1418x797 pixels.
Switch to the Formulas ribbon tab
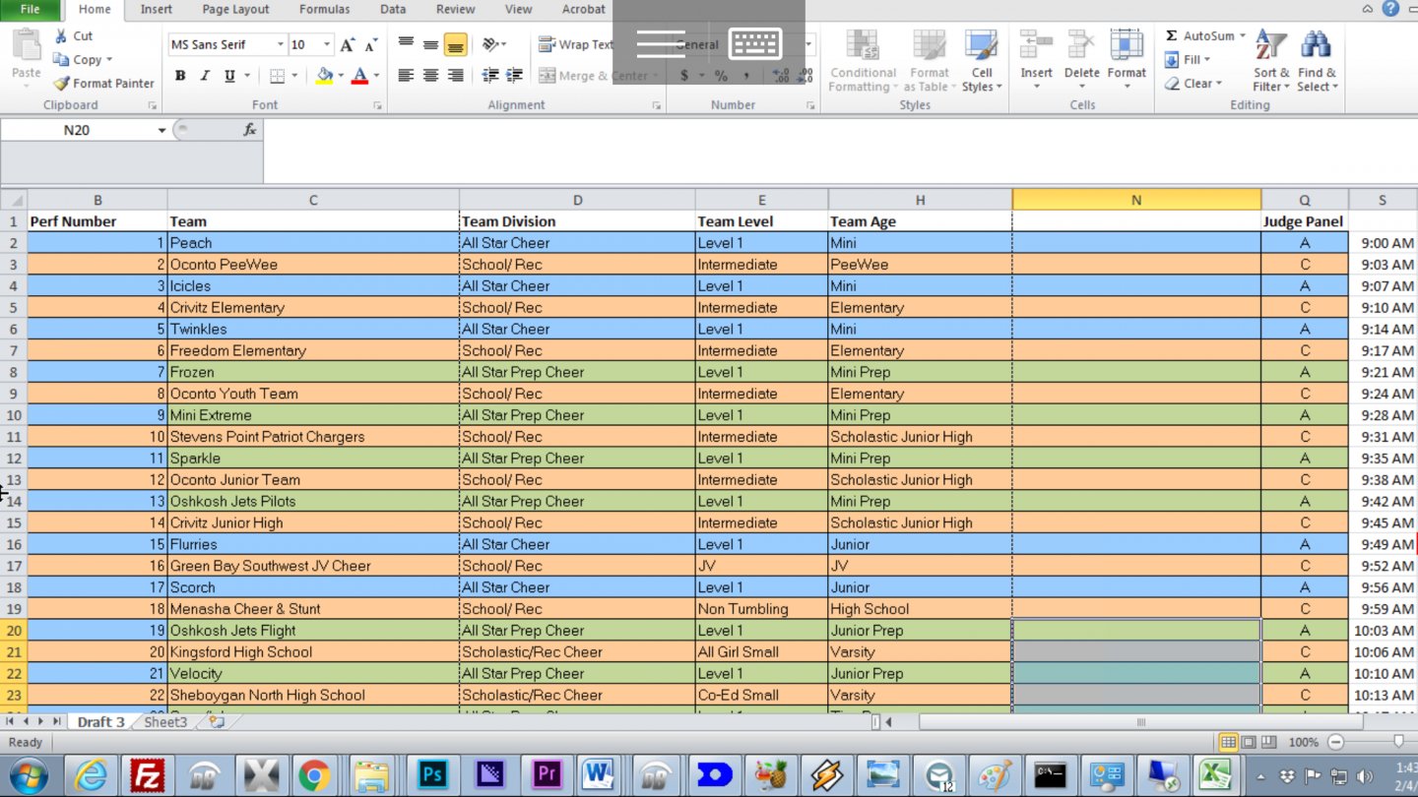tap(324, 10)
